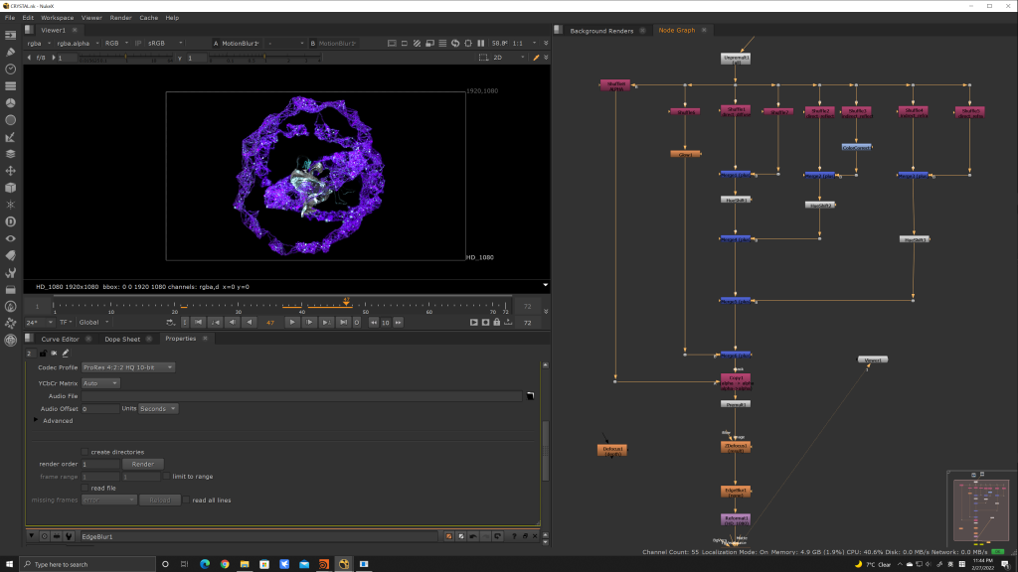Open the Render menu
This screenshot has width=1018, height=572.
coord(120,18)
